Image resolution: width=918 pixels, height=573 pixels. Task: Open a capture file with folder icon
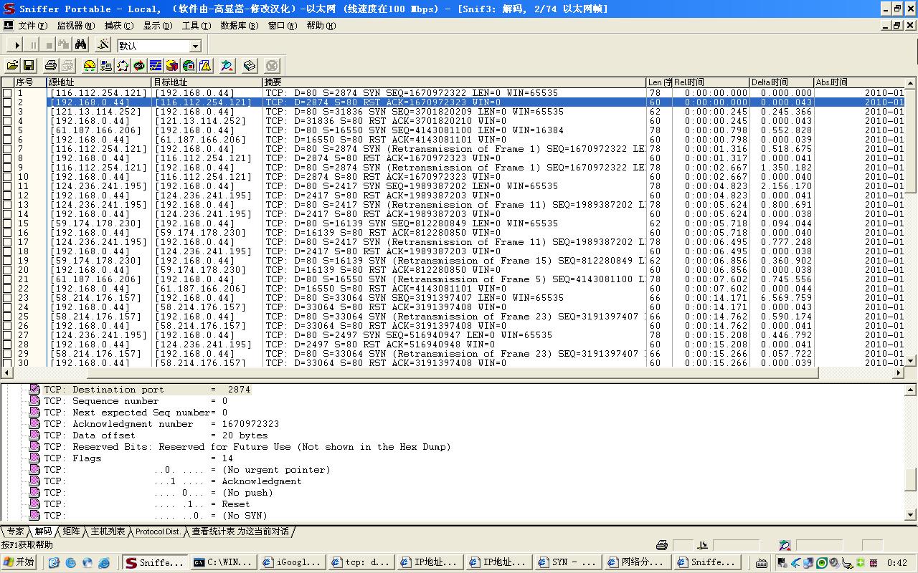tap(13, 66)
